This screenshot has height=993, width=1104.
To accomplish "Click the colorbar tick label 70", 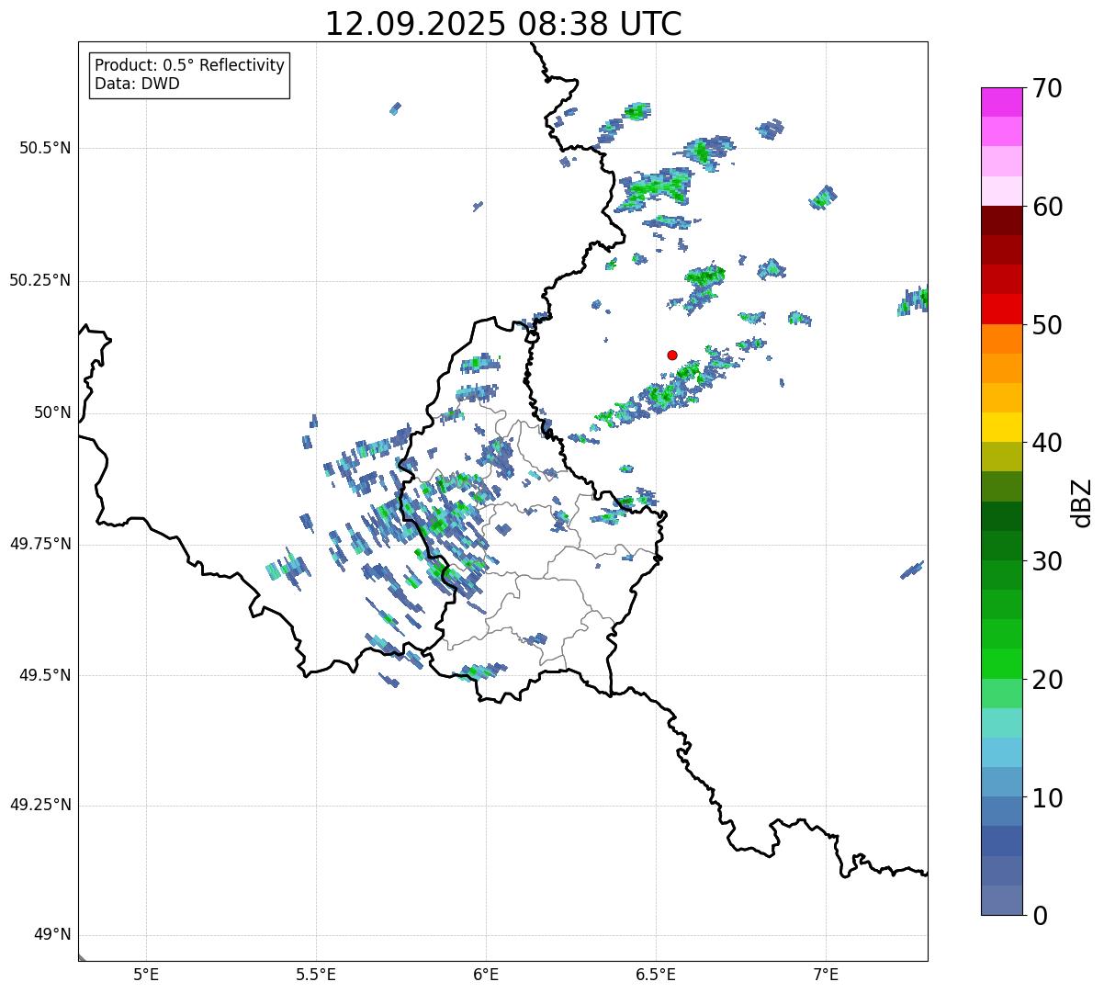I will point(1047,88).
